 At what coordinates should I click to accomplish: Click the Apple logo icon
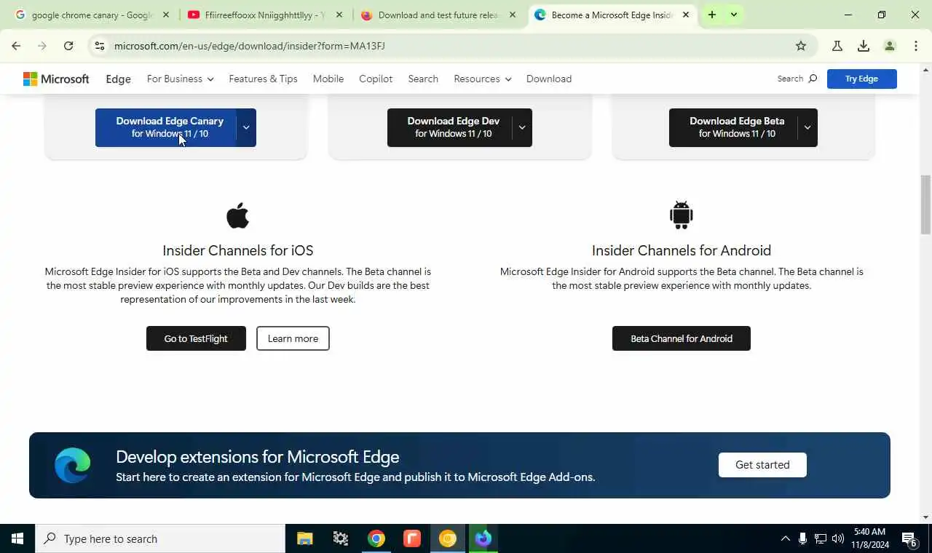click(237, 215)
